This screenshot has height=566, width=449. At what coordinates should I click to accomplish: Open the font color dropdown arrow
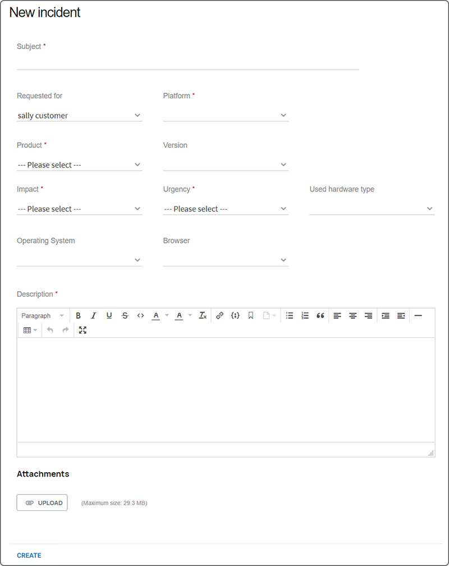[167, 315]
